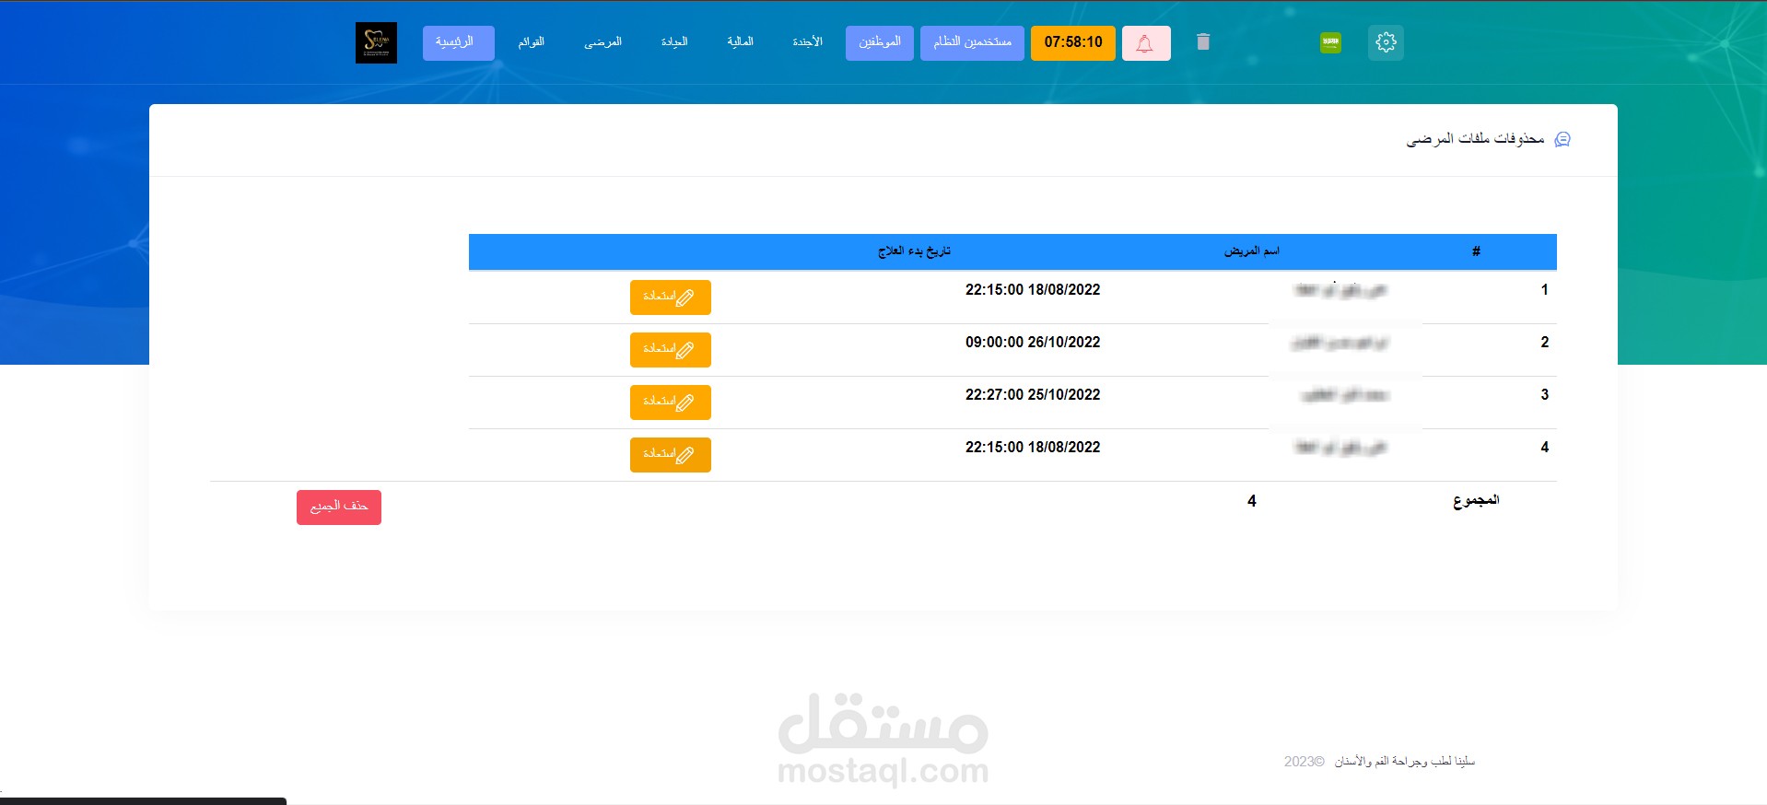This screenshot has height=805, width=1767.
Task: Click the icon beside محذوفات ملفات المرضى title
Action: pyautogui.click(x=1562, y=139)
